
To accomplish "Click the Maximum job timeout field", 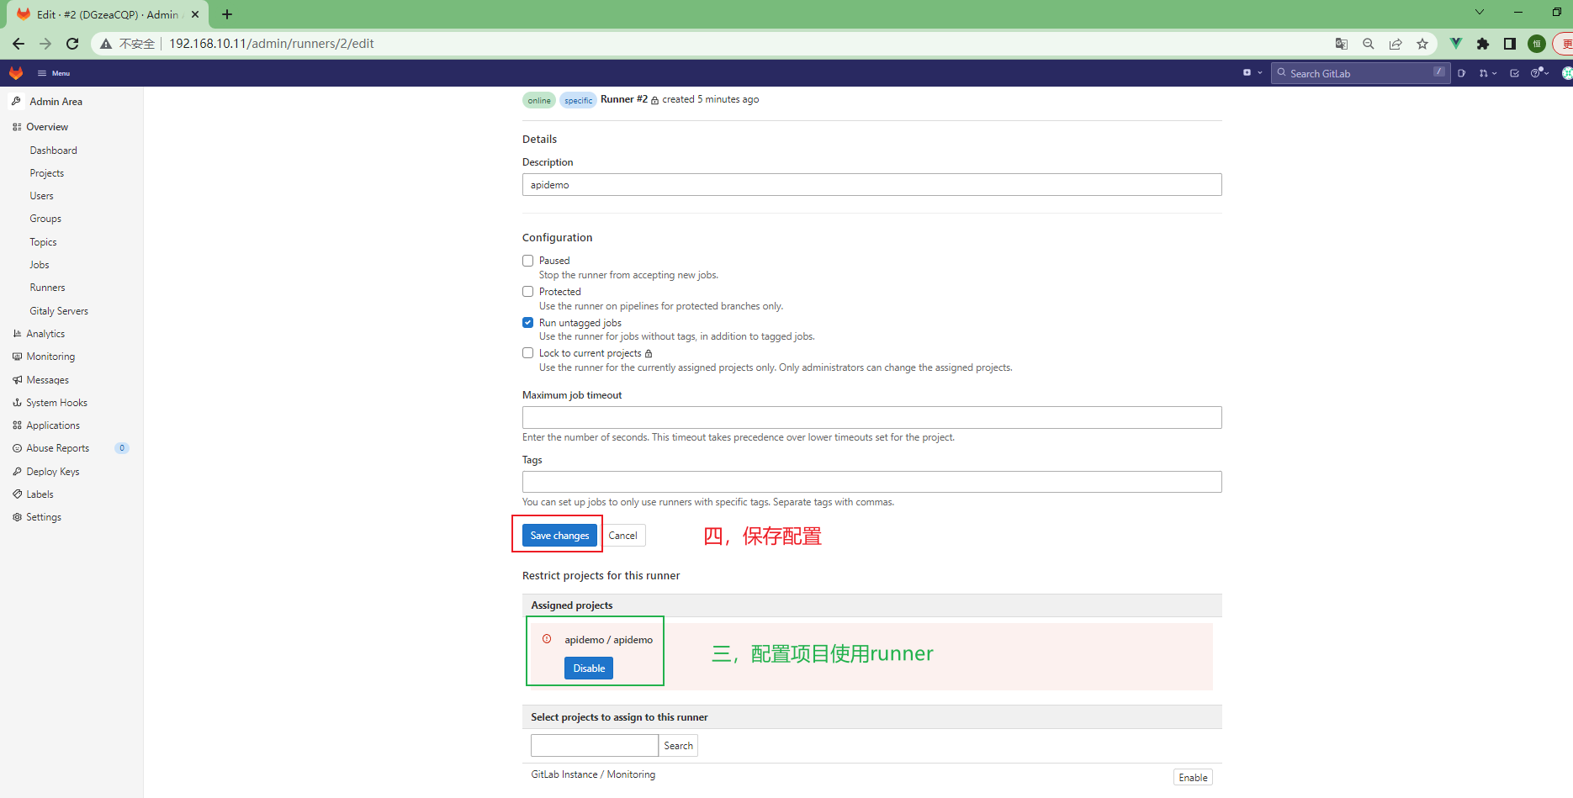I will 871,418.
